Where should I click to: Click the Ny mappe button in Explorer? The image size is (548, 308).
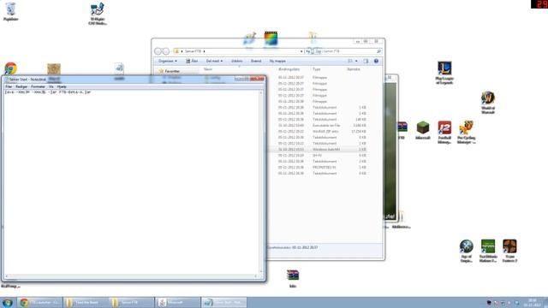point(277,61)
